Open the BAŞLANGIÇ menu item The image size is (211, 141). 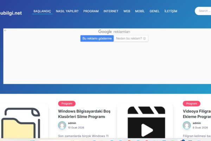[x=42, y=11]
